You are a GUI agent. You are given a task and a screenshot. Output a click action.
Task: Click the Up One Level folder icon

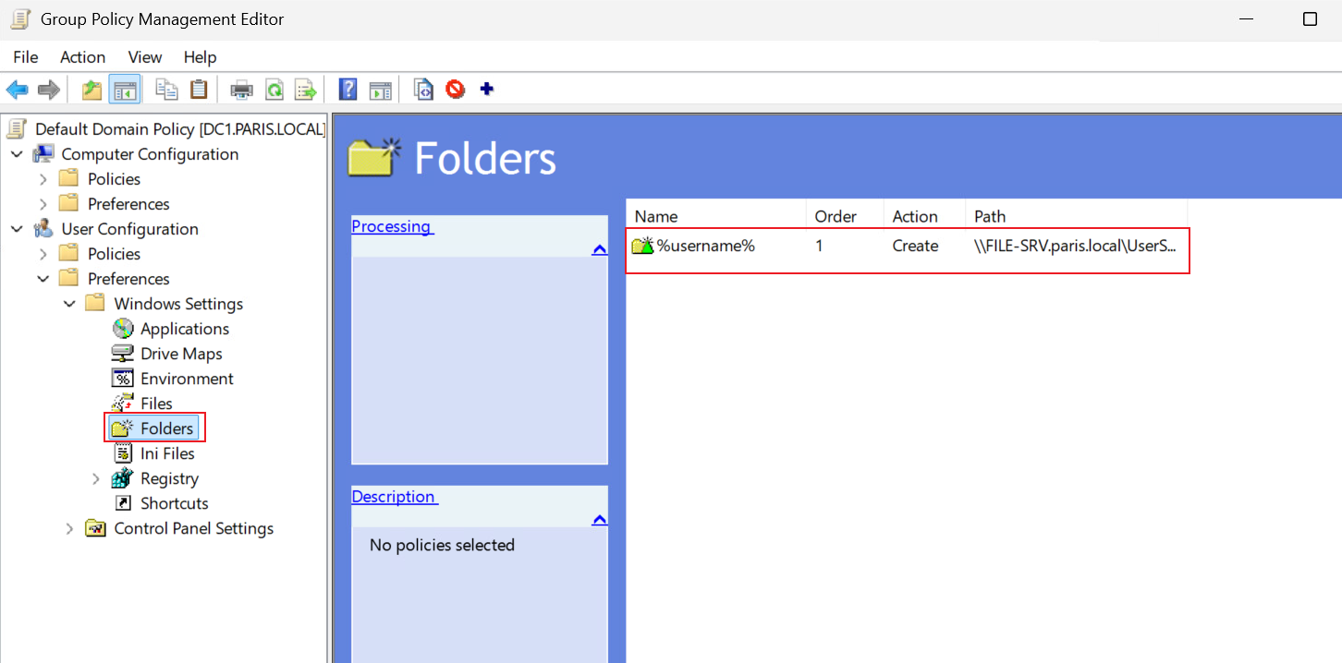(91, 90)
